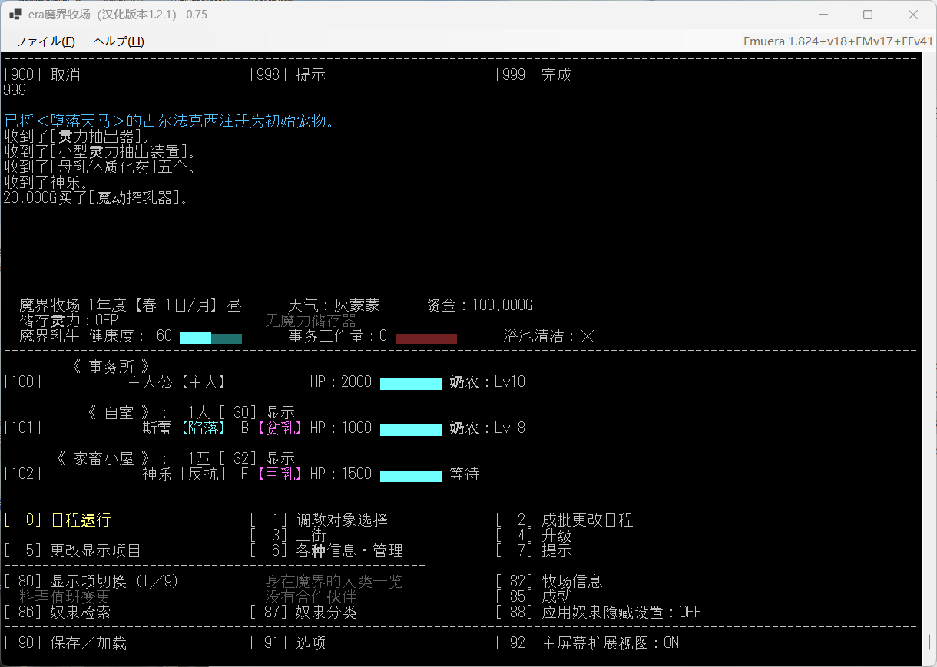Viewport: 937px width, 667px height.
Task: Click the 健康度 cyan progress bar
Action: click(x=211, y=338)
